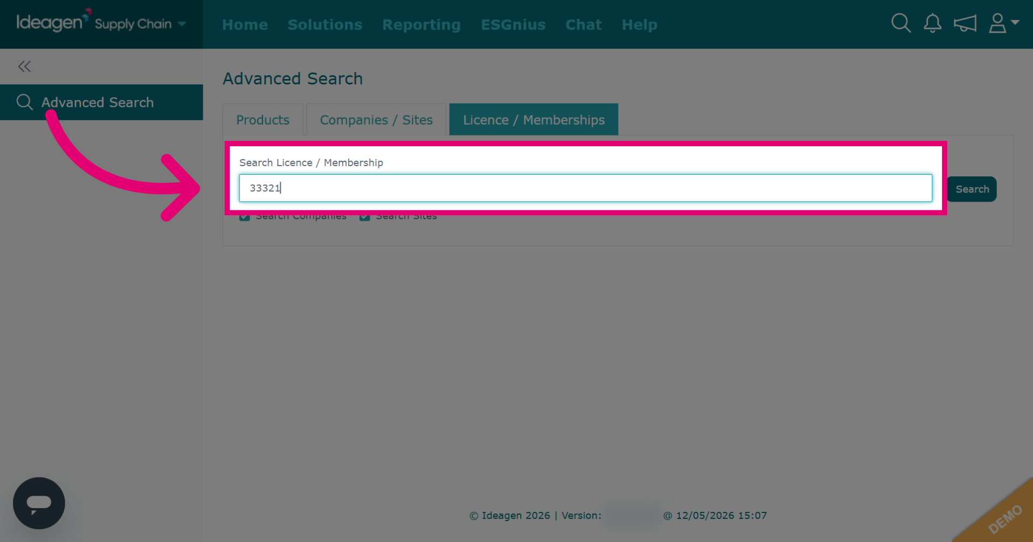Toggle the Search Sites checkbox
The width and height of the screenshot is (1033, 542).
pyautogui.click(x=365, y=216)
